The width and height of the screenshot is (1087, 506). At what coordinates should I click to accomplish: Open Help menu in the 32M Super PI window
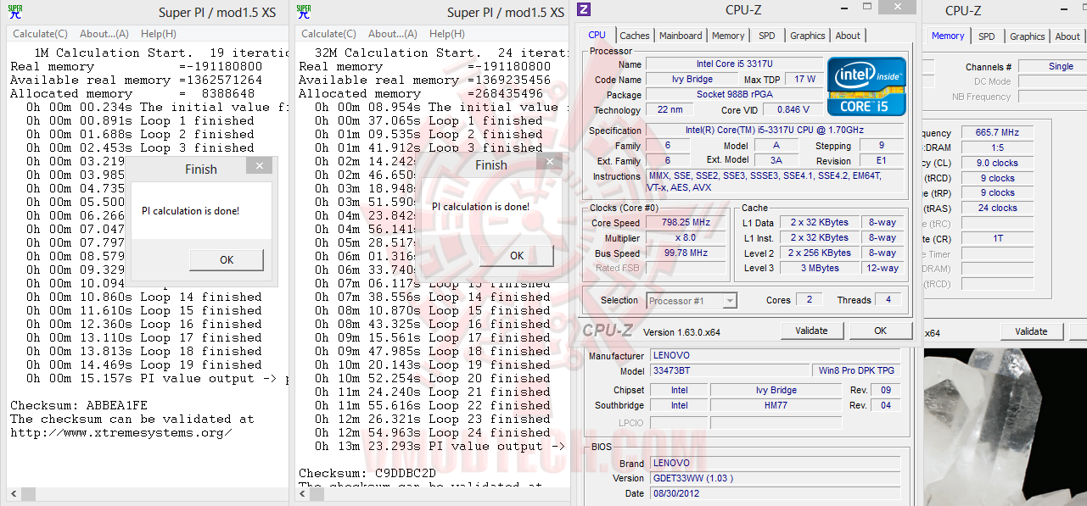447,34
